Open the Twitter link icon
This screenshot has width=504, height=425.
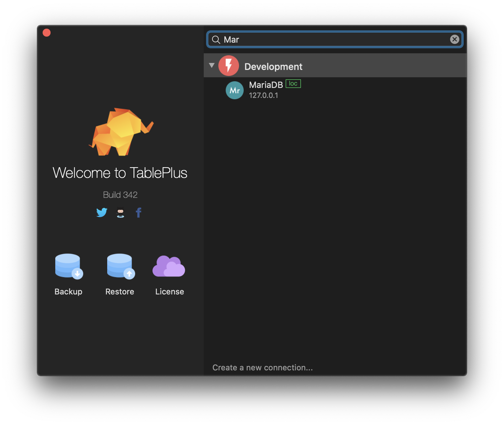tap(102, 212)
